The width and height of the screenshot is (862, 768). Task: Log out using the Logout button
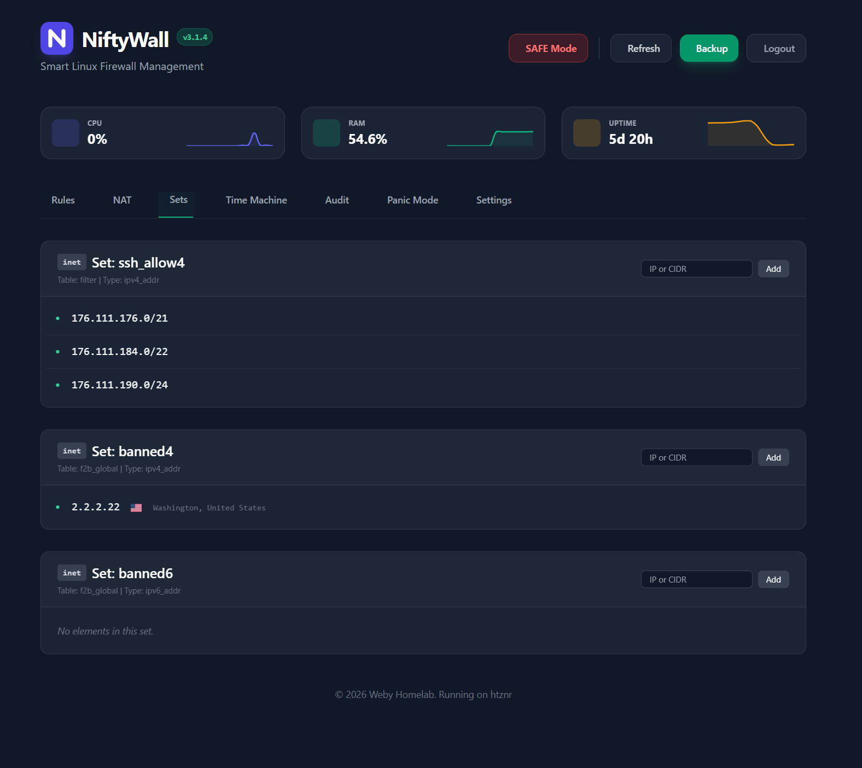pos(776,48)
